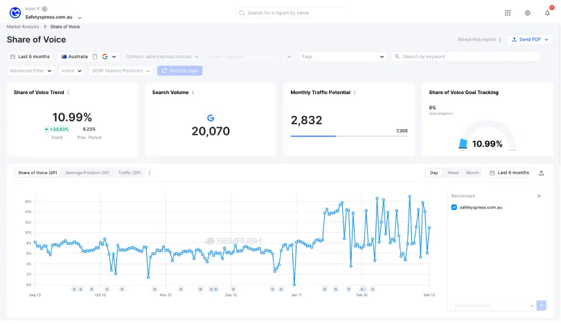Viewport: 561px width, 324px height.
Task: Open the Last 6 months filter at top
Action: [30, 57]
